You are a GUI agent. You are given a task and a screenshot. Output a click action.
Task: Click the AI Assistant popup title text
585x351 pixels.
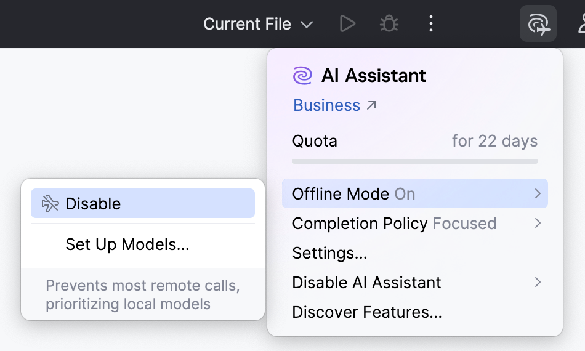click(373, 75)
